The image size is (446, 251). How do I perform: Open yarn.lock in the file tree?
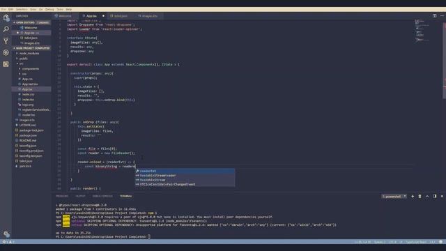[x=25, y=166]
